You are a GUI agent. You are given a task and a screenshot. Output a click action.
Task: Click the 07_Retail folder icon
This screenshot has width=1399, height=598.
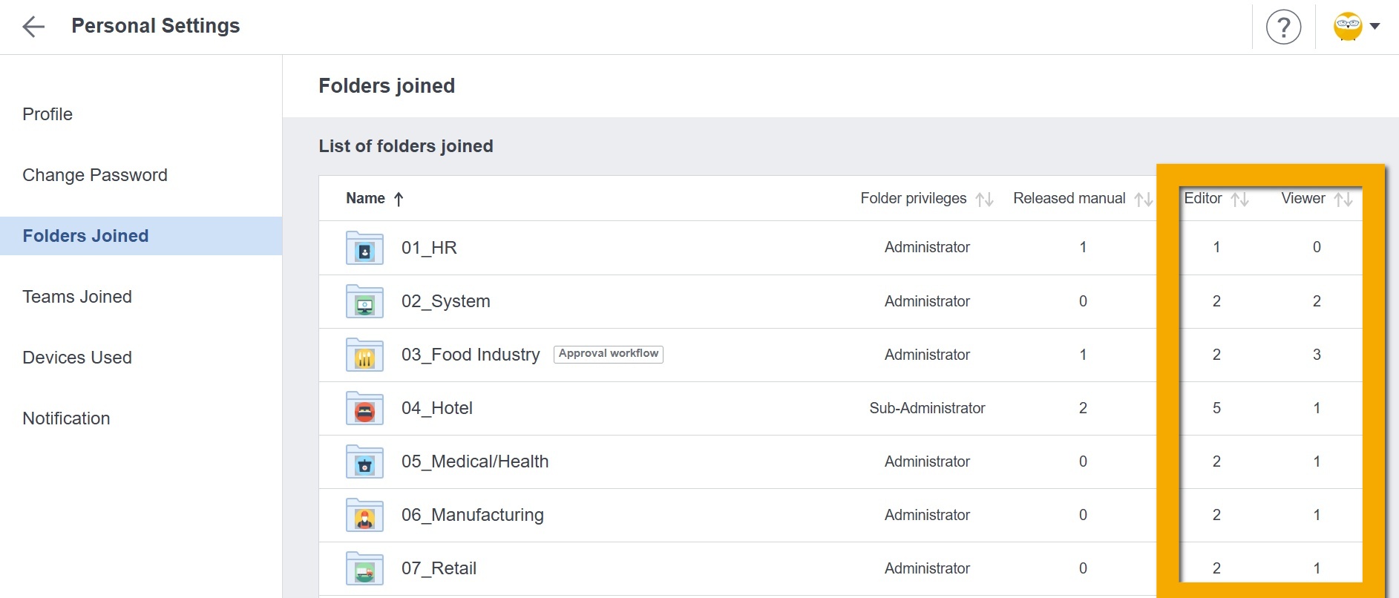coord(364,568)
